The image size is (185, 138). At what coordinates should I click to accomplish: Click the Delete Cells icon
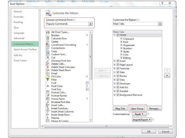click(48, 64)
